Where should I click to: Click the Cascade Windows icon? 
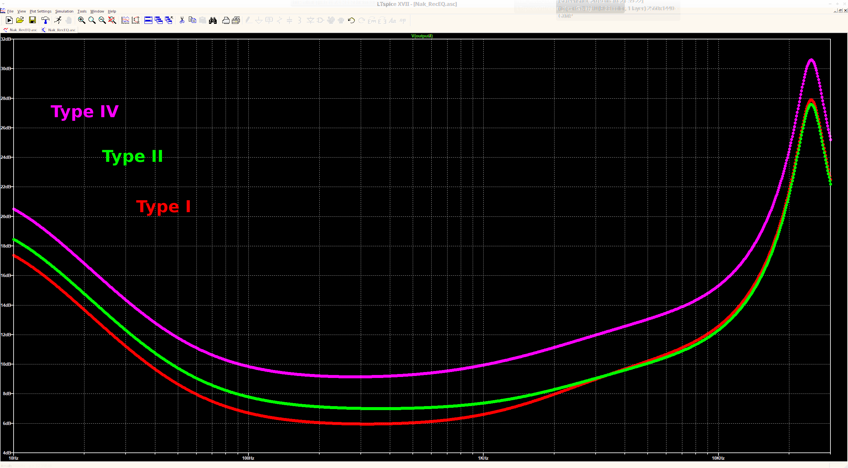pos(159,21)
